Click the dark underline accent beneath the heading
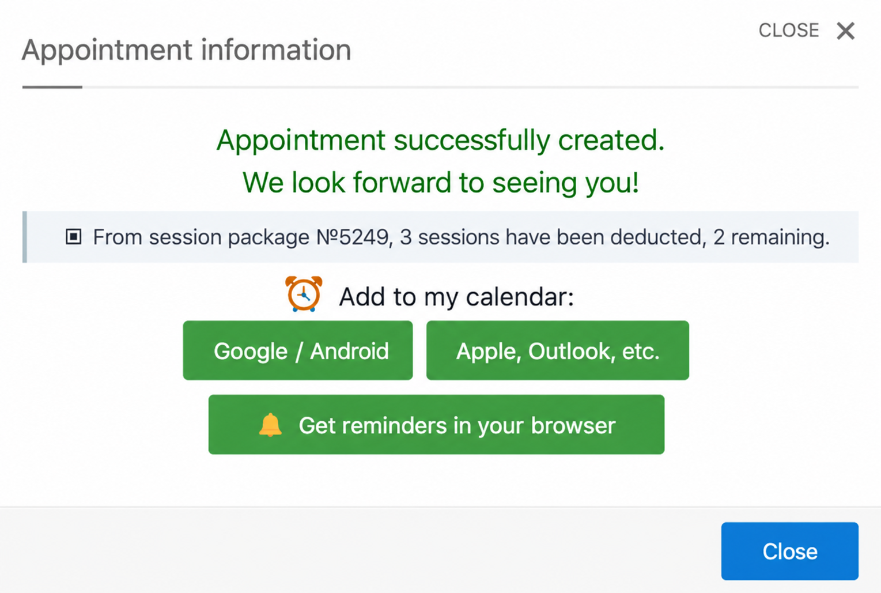Viewport: 881px width, 593px height. pyautogui.click(x=52, y=87)
